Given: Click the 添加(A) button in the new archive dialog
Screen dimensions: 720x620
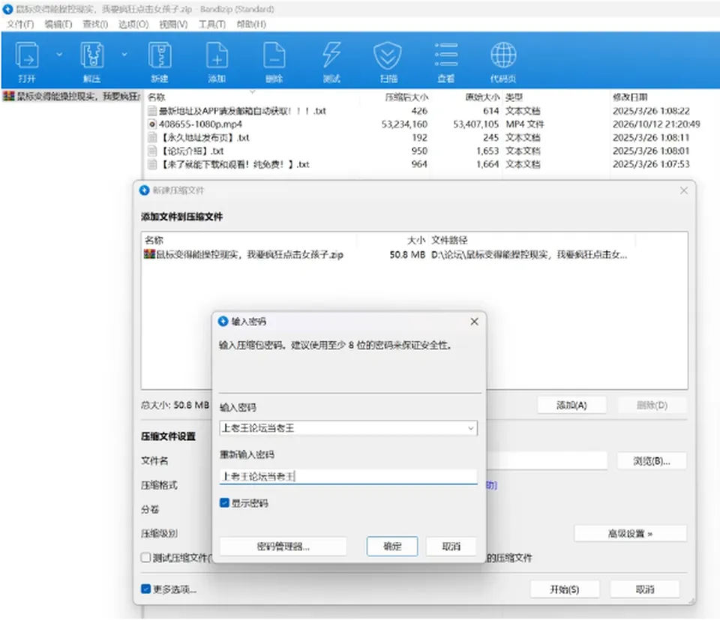Looking at the screenshot, I should click(571, 405).
